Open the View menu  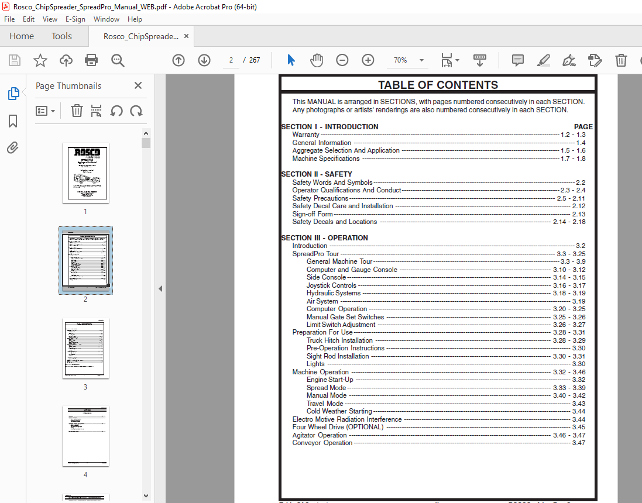click(50, 19)
